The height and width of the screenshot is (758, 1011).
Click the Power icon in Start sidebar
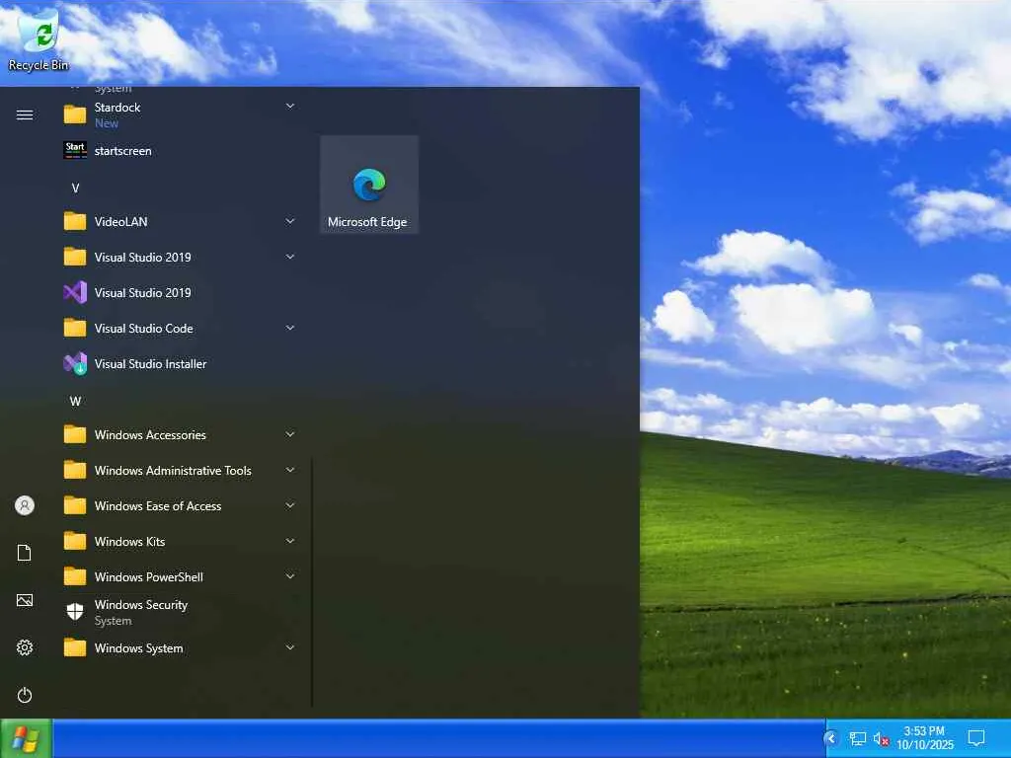click(x=25, y=695)
